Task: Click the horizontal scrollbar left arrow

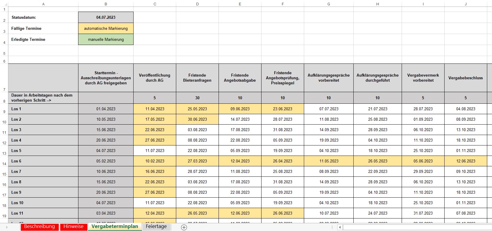Action: coord(340,227)
